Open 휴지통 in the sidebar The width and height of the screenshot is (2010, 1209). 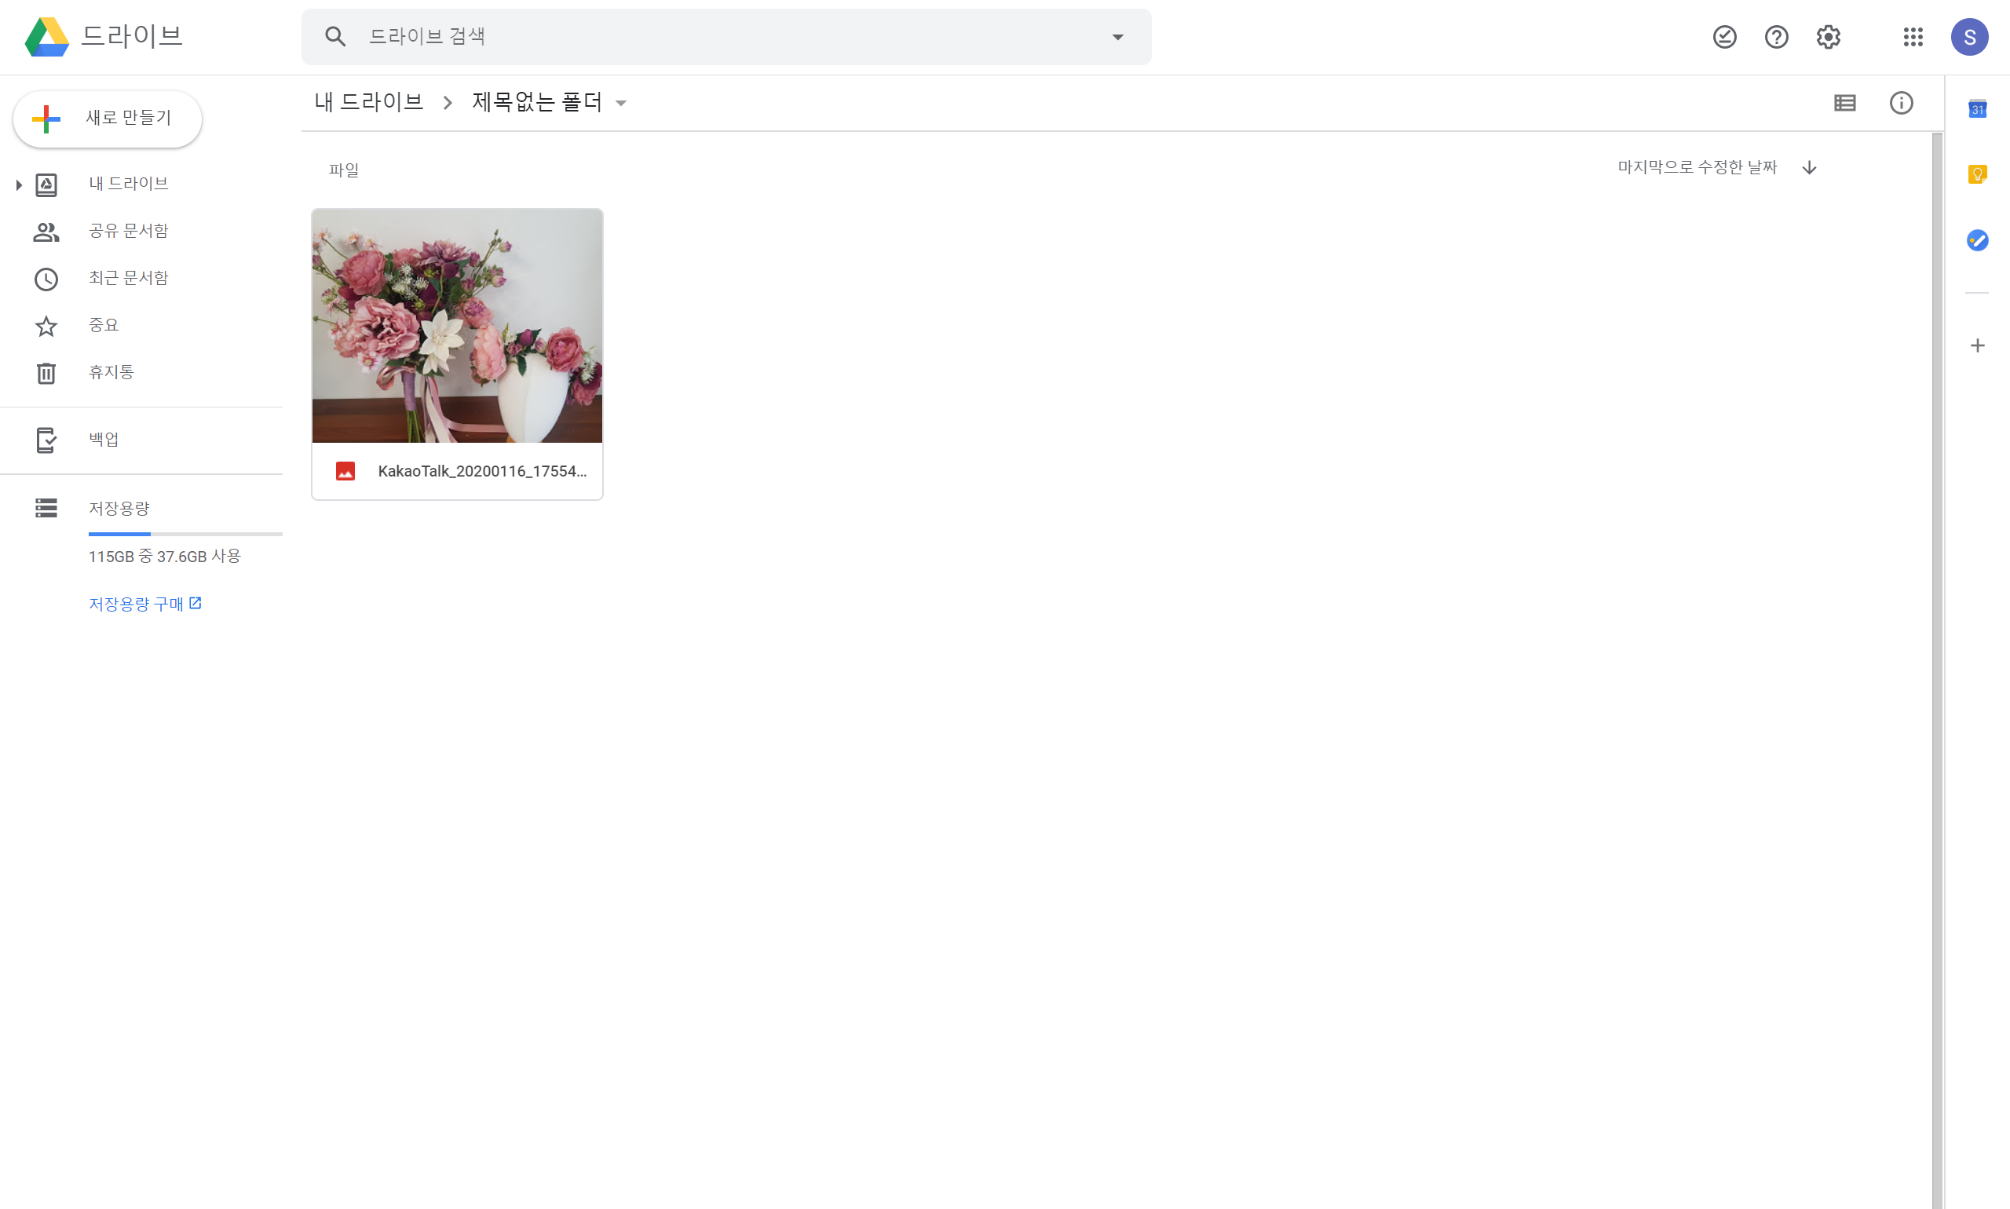[x=111, y=372]
